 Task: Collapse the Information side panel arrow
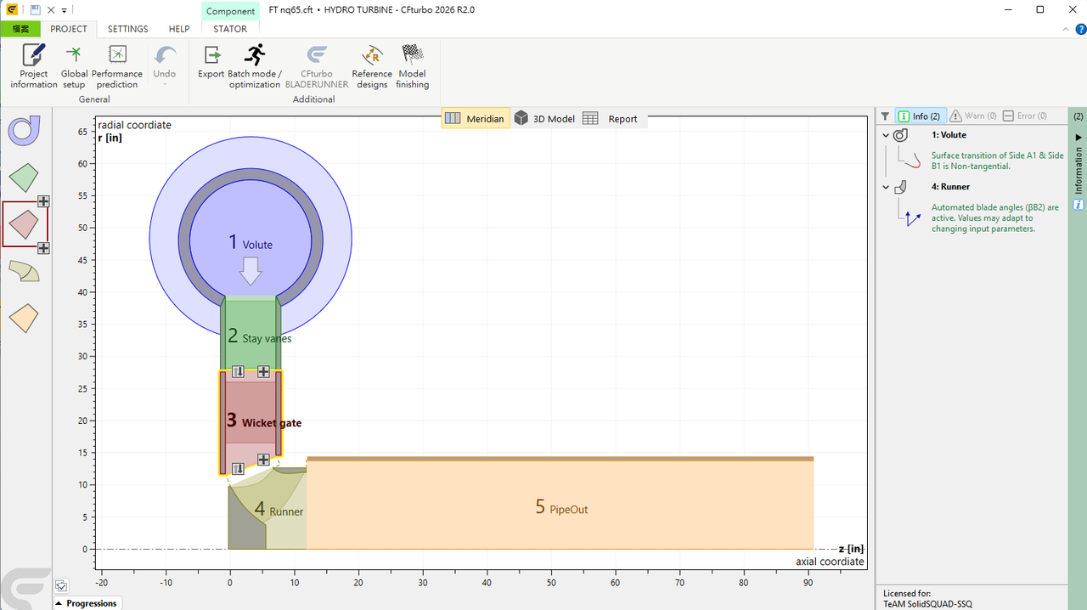tap(1079, 137)
